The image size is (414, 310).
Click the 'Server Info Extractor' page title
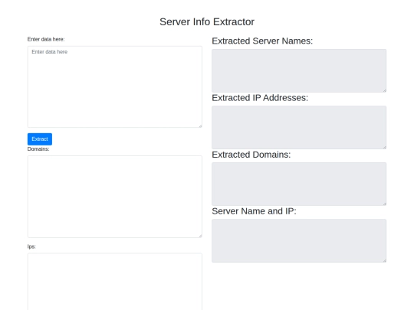[x=207, y=22]
